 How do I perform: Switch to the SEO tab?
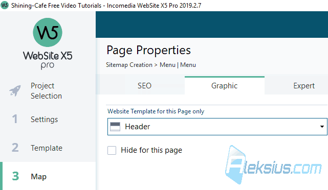(x=144, y=86)
